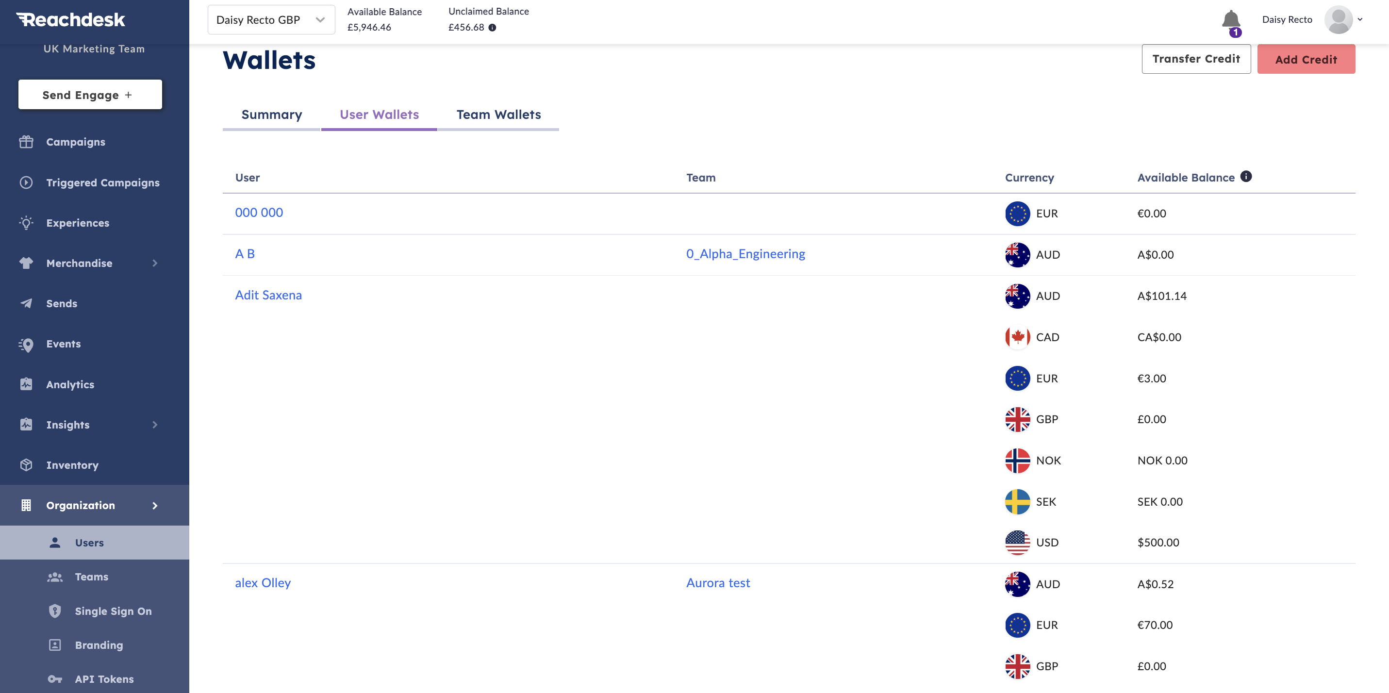The image size is (1389, 693).
Task: Collapse the Organization submenu chevron
Action: pyautogui.click(x=155, y=505)
